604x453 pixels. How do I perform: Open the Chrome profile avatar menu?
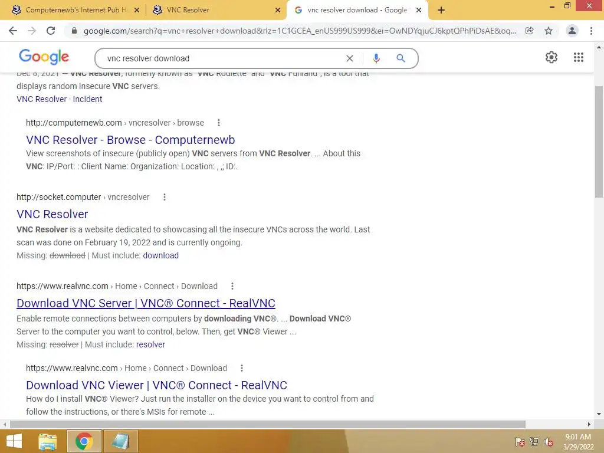572,31
